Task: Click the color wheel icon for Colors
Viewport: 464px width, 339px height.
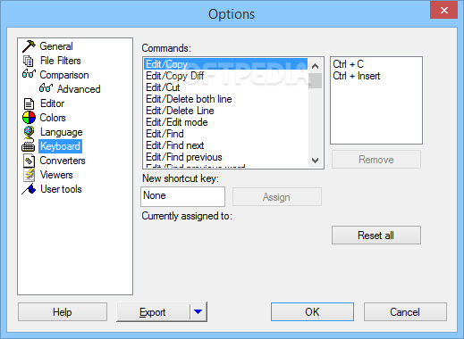Action: point(29,118)
